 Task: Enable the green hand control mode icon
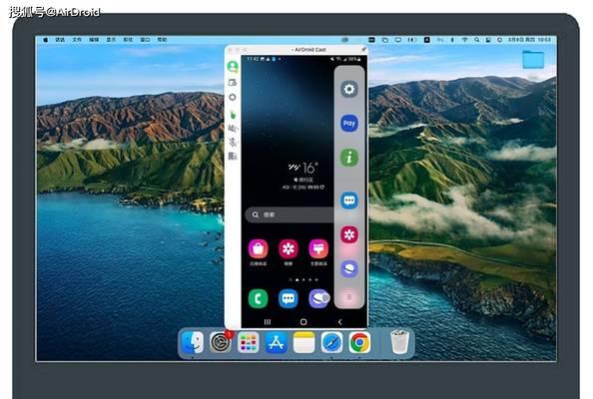tap(233, 115)
